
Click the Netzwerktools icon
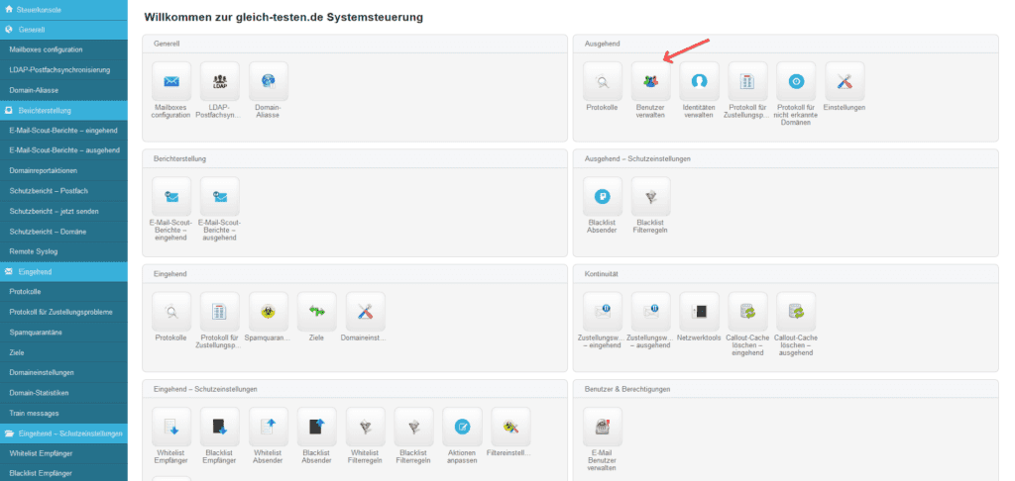pos(699,312)
